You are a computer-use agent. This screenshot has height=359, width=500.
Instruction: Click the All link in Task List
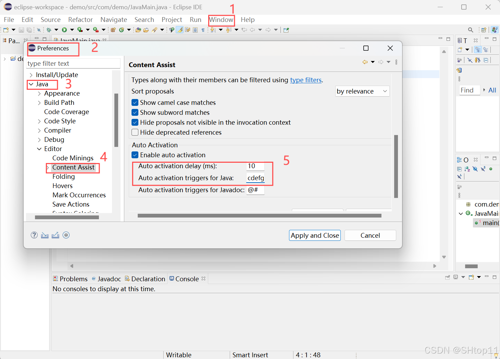[x=492, y=90]
